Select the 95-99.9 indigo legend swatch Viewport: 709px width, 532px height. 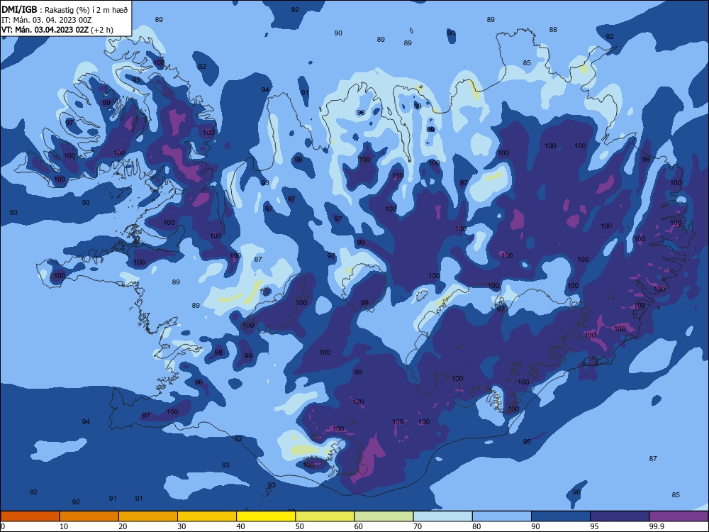(x=620, y=516)
